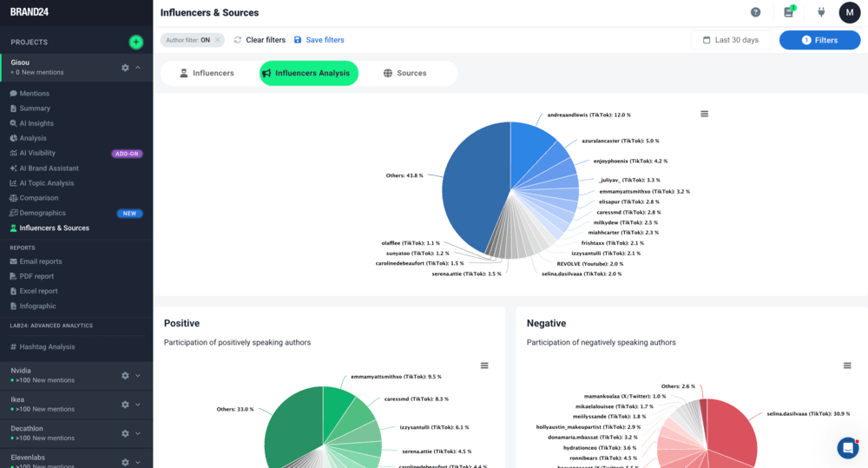Screen dimensions: 868x468
Task: Click the green add project plus icon
Action: [136, 42]
